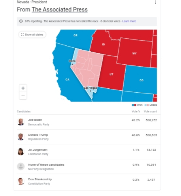
Task: Click the zoom in plus button
Action: click(23, 88)
